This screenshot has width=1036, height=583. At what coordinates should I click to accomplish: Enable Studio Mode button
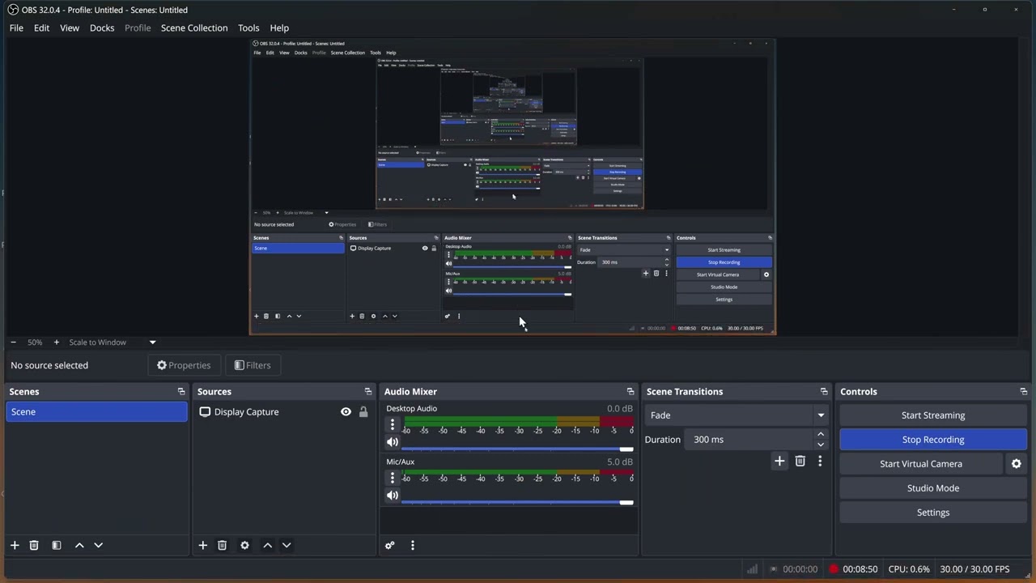(x=933, y=488)
